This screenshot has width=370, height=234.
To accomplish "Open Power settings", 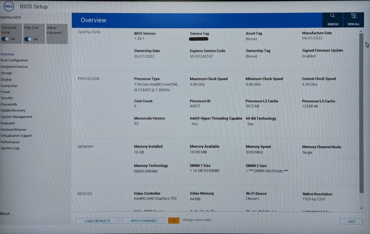I will click(x=6, y=92).
